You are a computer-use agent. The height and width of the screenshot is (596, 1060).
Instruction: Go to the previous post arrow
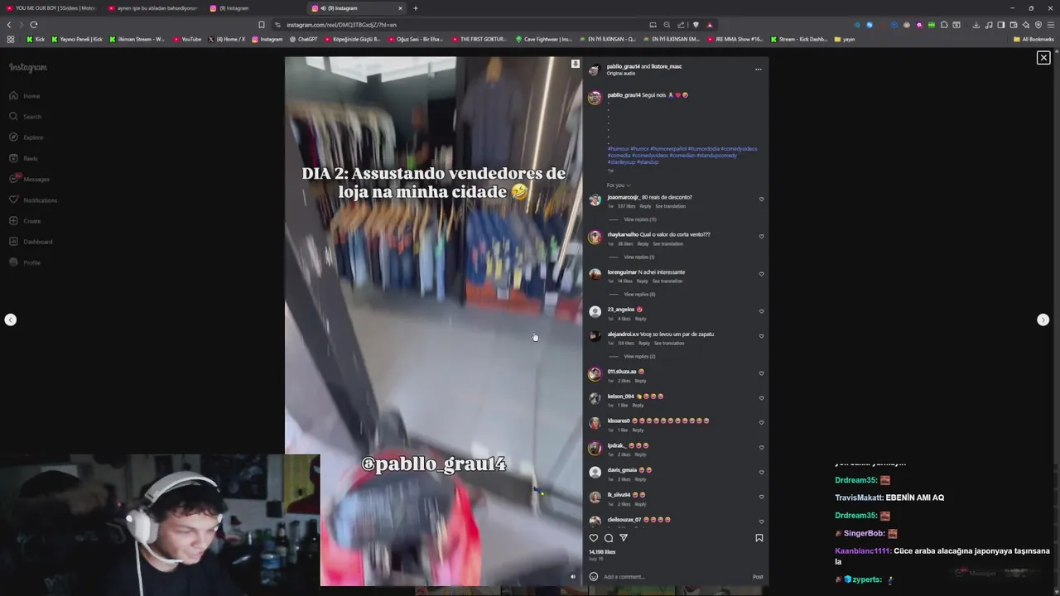coord(10,320)
